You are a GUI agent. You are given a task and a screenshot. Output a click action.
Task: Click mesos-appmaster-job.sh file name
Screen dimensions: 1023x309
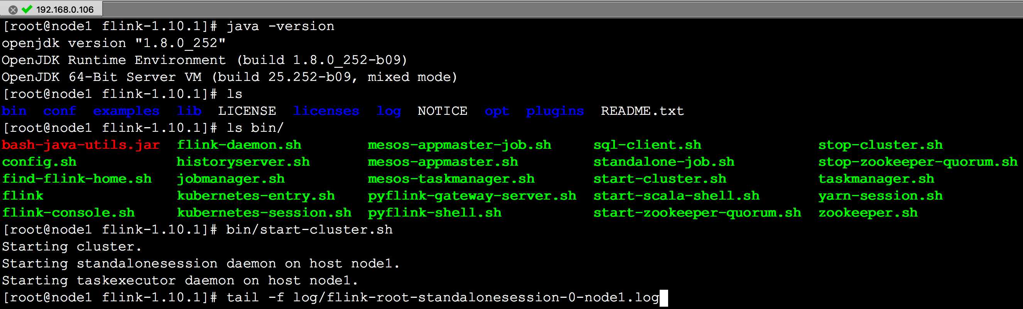pyautogui.click(x=459, y=145)
